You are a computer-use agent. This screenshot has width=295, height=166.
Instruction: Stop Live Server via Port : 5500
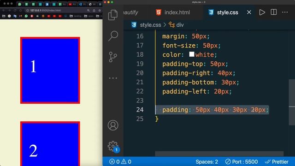coord(242,162)
